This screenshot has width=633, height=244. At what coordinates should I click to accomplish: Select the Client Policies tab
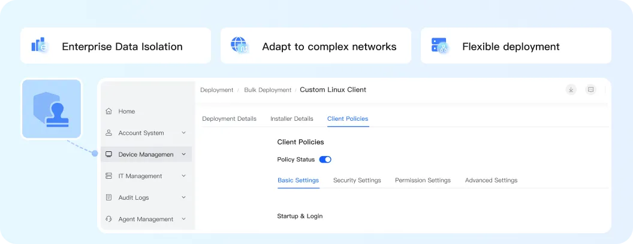tap(348, 119)
